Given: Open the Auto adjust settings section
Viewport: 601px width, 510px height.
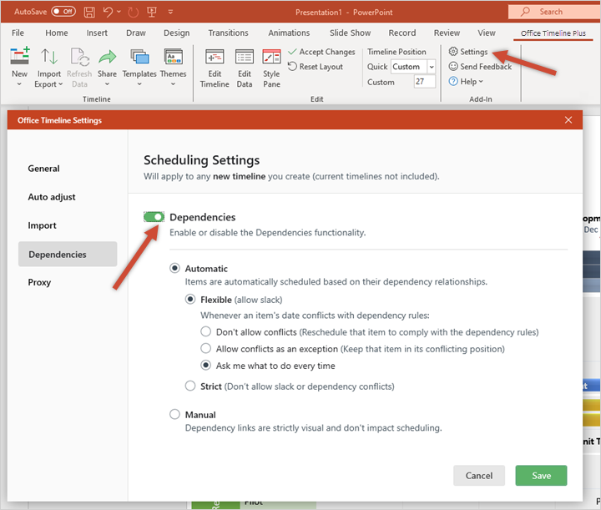Looking at the screenshot, I should (x=52, y=197).
